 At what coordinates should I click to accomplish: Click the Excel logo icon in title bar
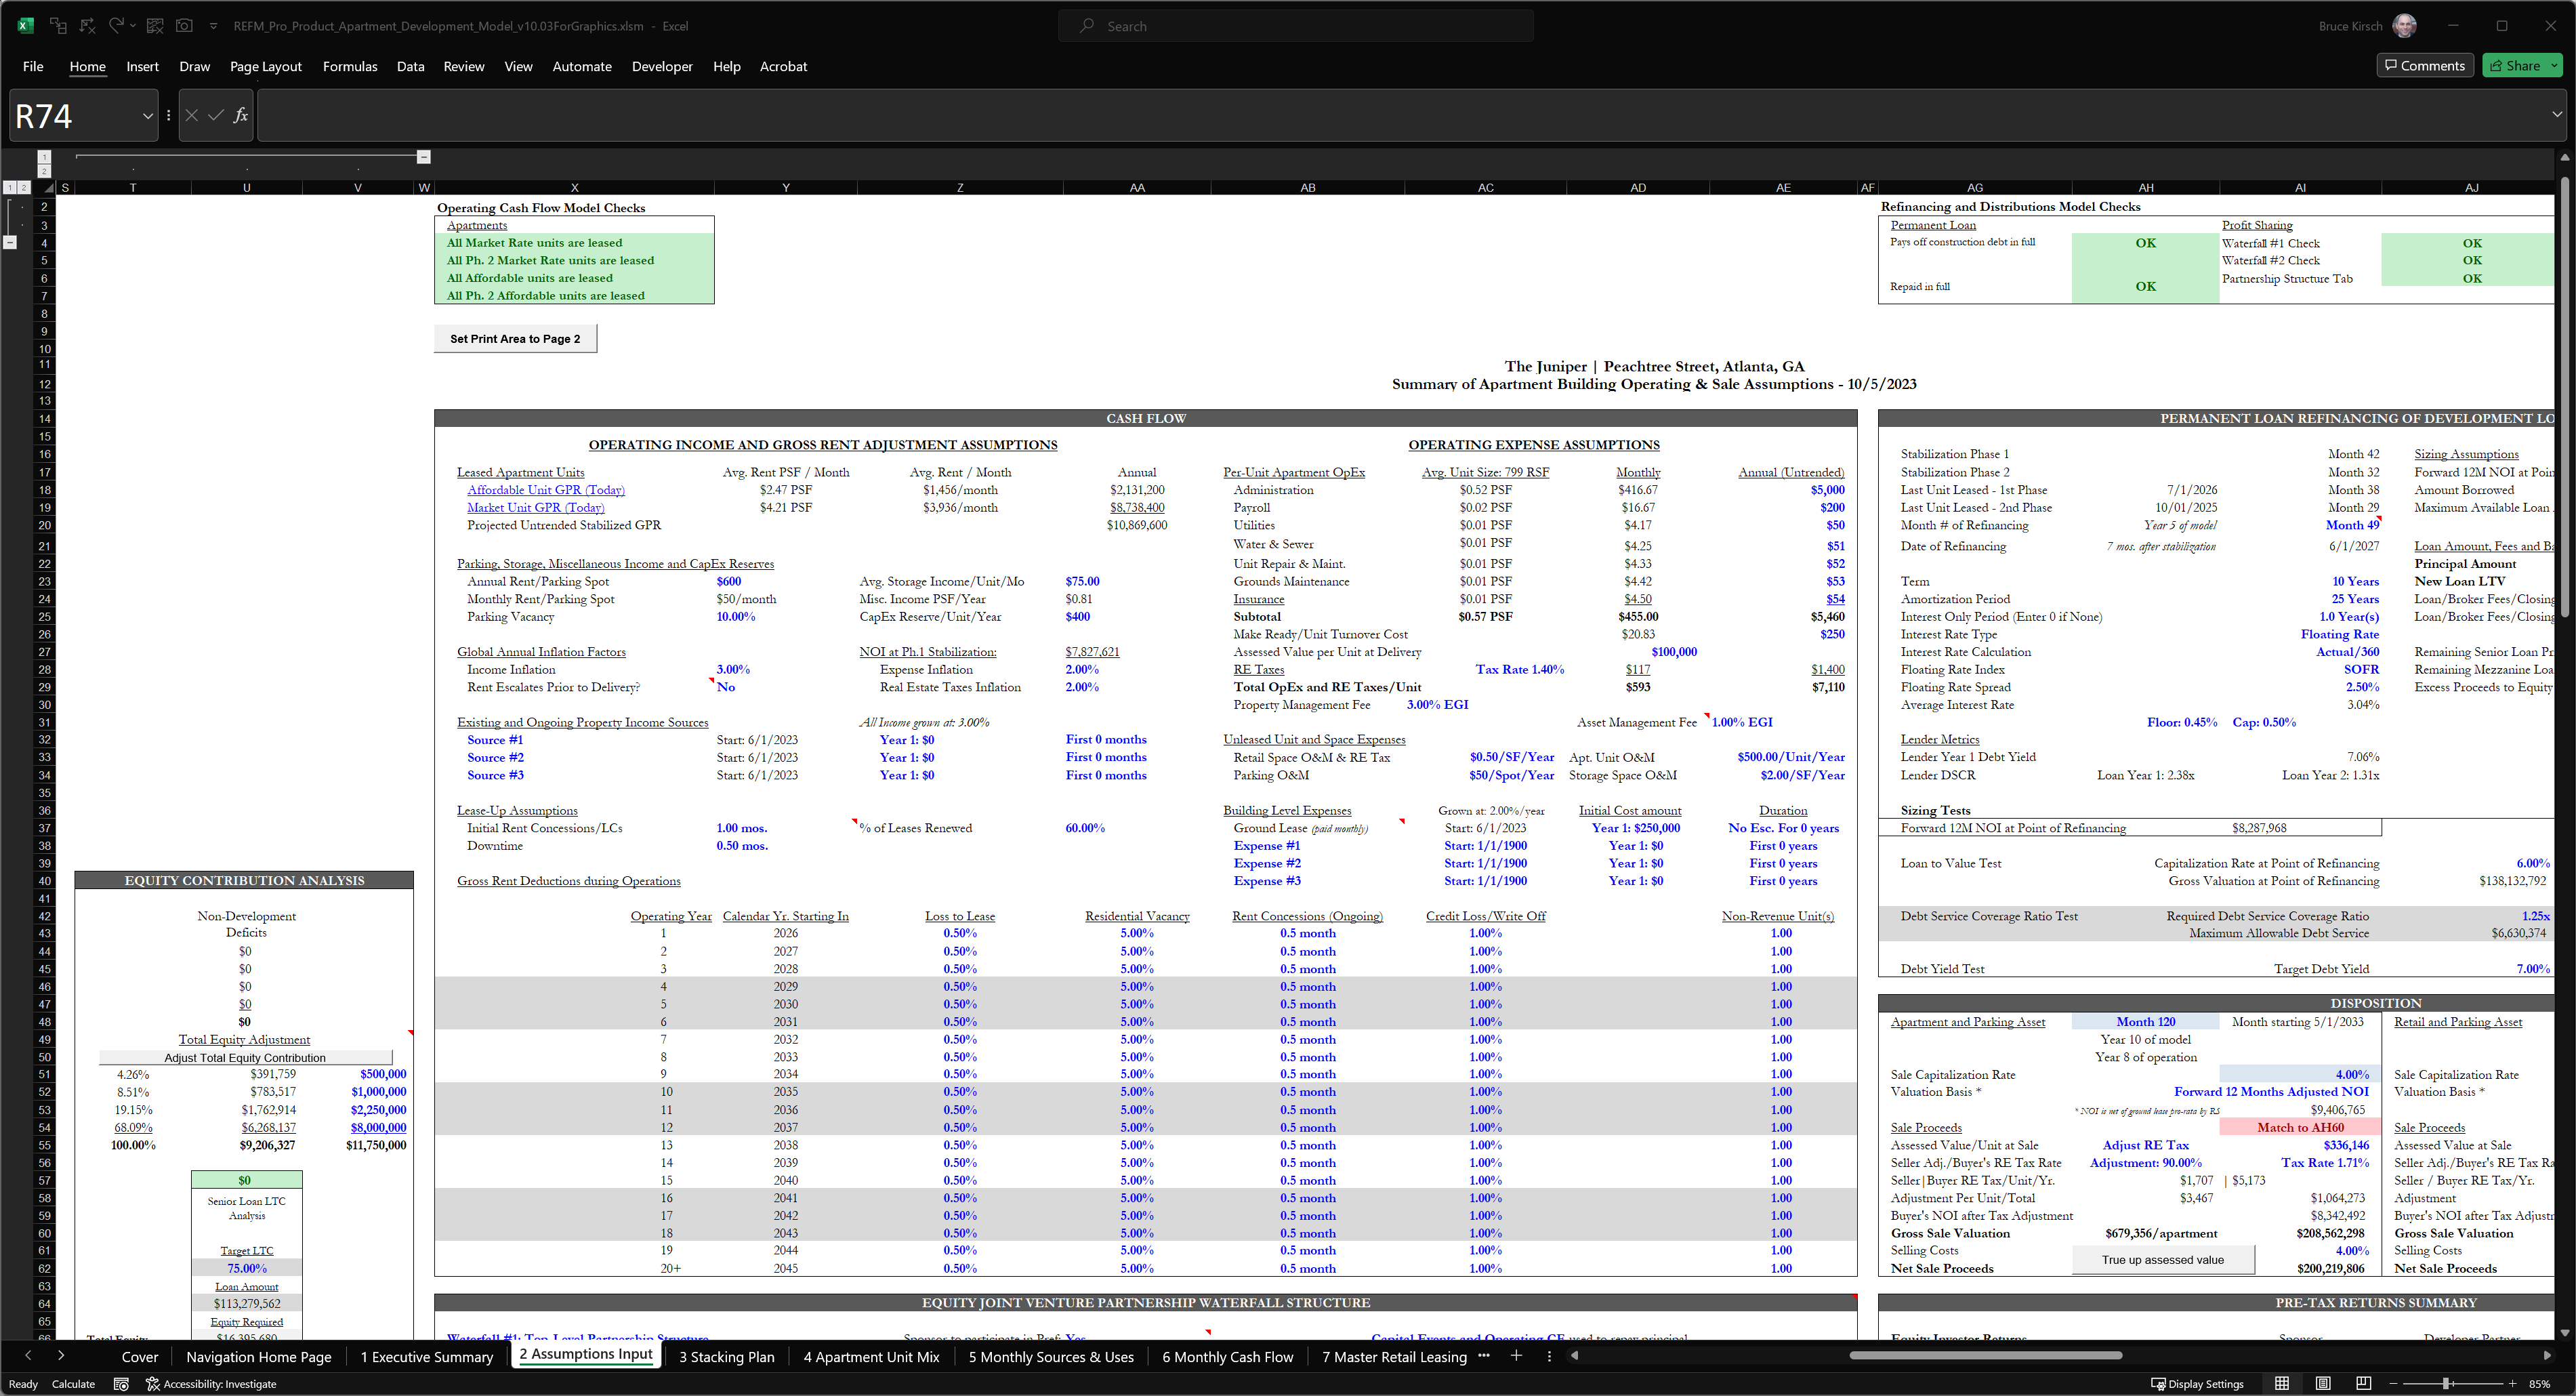tap(26, 26)
